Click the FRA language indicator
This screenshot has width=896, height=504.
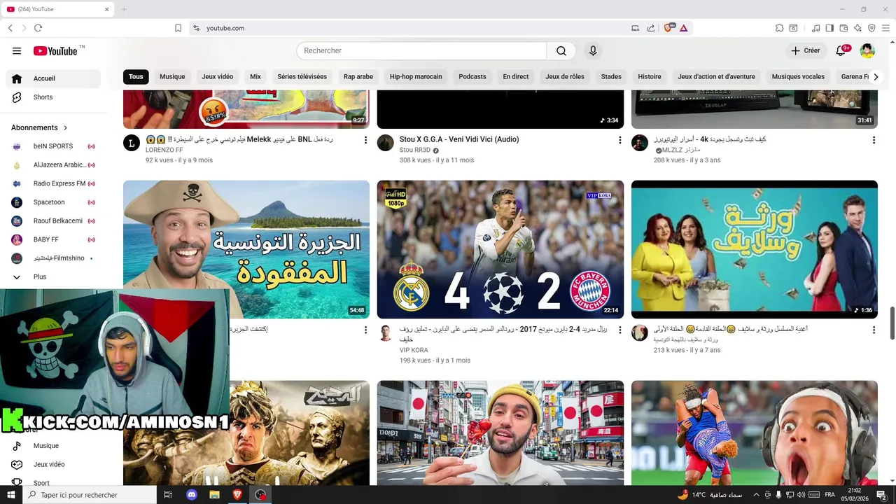click(x=829, y=495)
